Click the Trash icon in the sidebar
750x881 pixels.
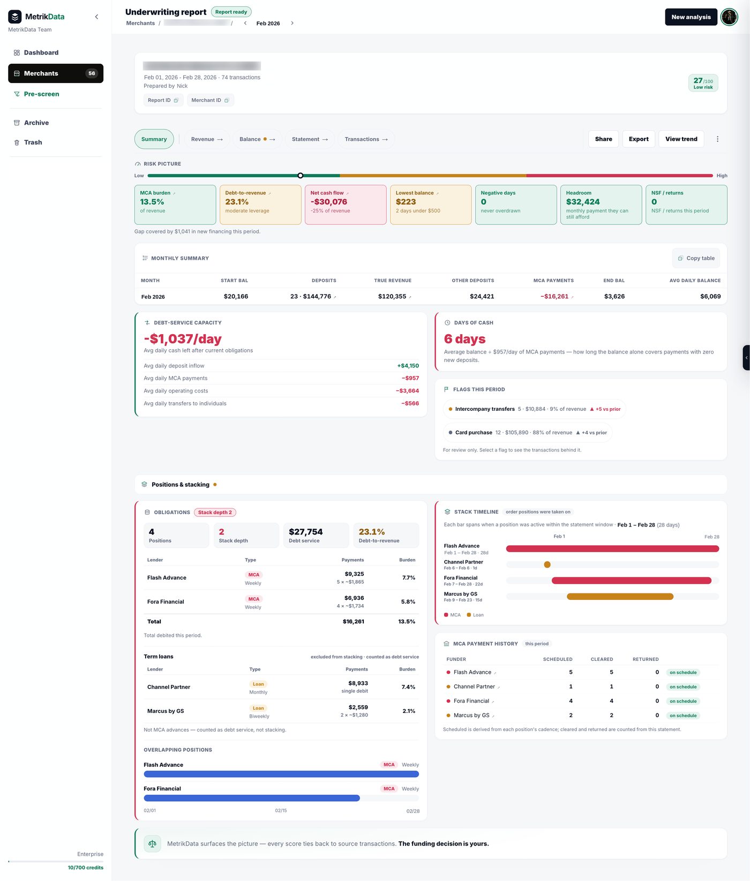pos(17,142)
